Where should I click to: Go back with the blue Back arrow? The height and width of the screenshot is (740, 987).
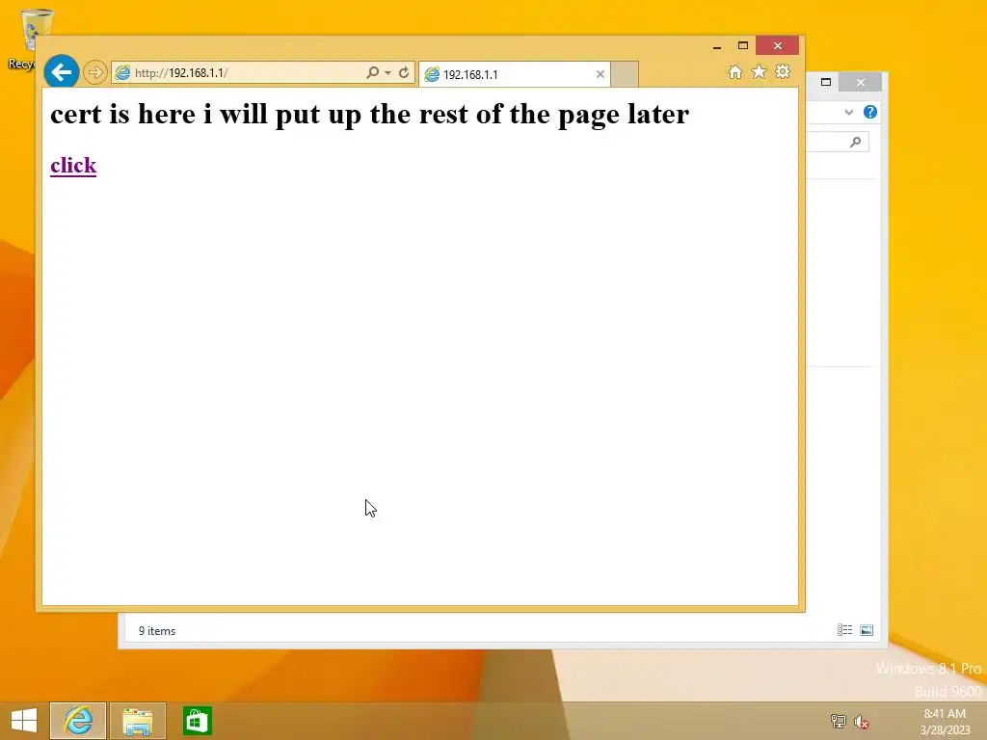point(62,72)
